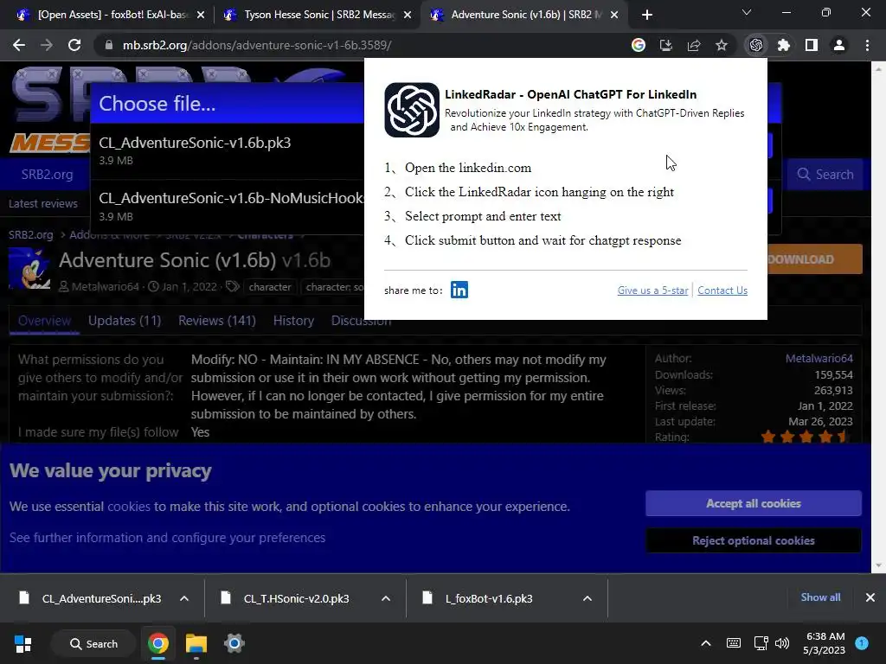The width and height of the screenshot is (886, 664).
Task: Switch to the foxBot Open Assets tab
Action: 112,15
